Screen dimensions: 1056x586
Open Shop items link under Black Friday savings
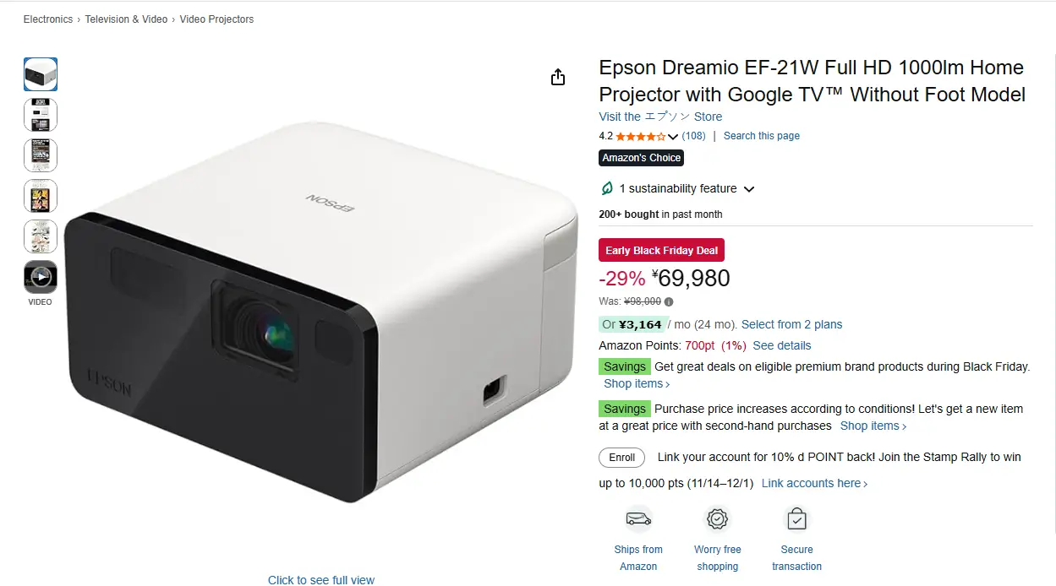tap(637, 383)
